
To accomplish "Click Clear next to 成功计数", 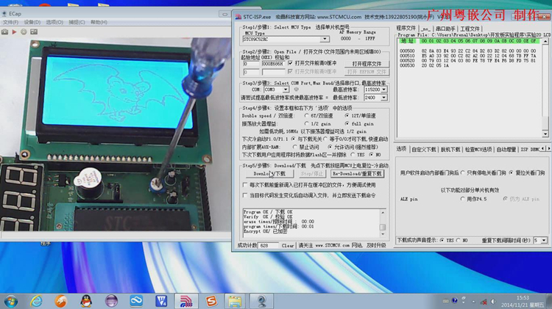I will click(x=288, y=245).
